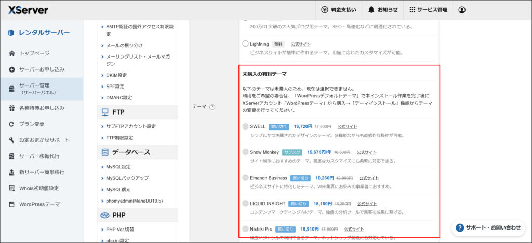
Task: Click the XServer logo
Action: (x=28, y=10)
